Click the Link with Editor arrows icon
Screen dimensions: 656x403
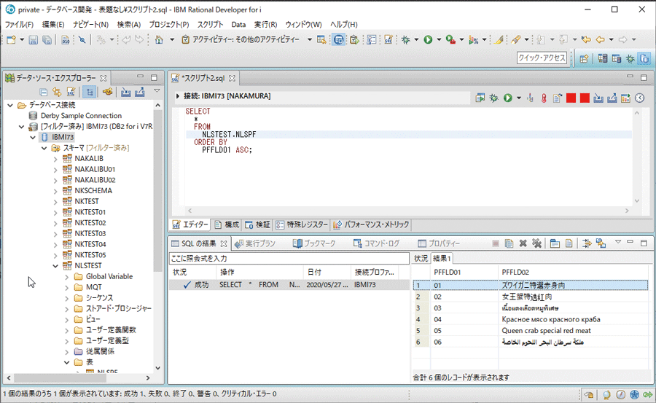point(56,92)
